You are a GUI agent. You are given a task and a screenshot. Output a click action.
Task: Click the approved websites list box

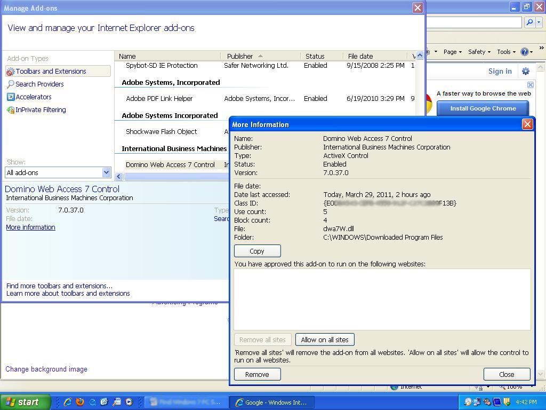(x=382, y=299)
